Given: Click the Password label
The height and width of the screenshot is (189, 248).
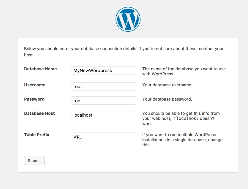Looking at the screenshot, I should [x=34, y=99].
